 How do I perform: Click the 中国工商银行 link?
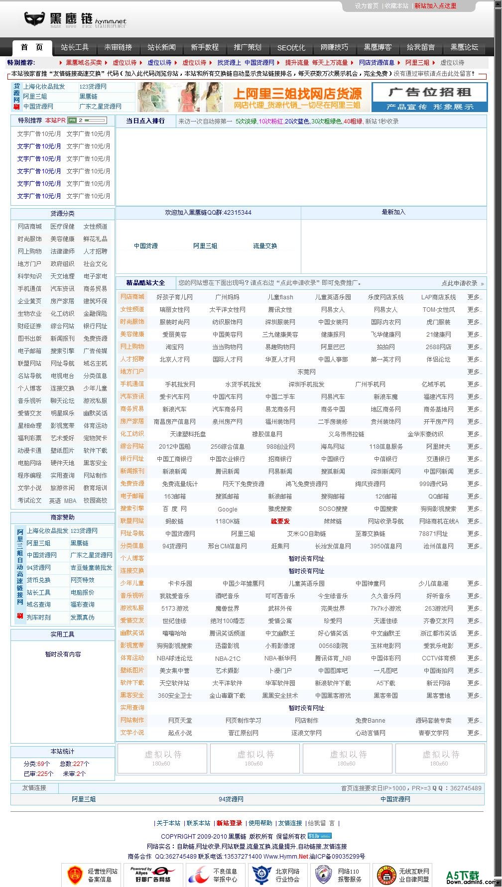[174, 459]
